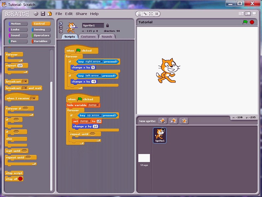
Task: Stop everything with red stop sign
Action: click(x=252, y=22)
